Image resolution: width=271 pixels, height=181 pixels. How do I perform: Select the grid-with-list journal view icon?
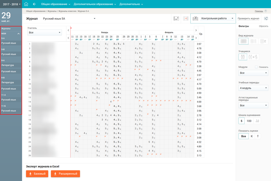tap(263, 41)
